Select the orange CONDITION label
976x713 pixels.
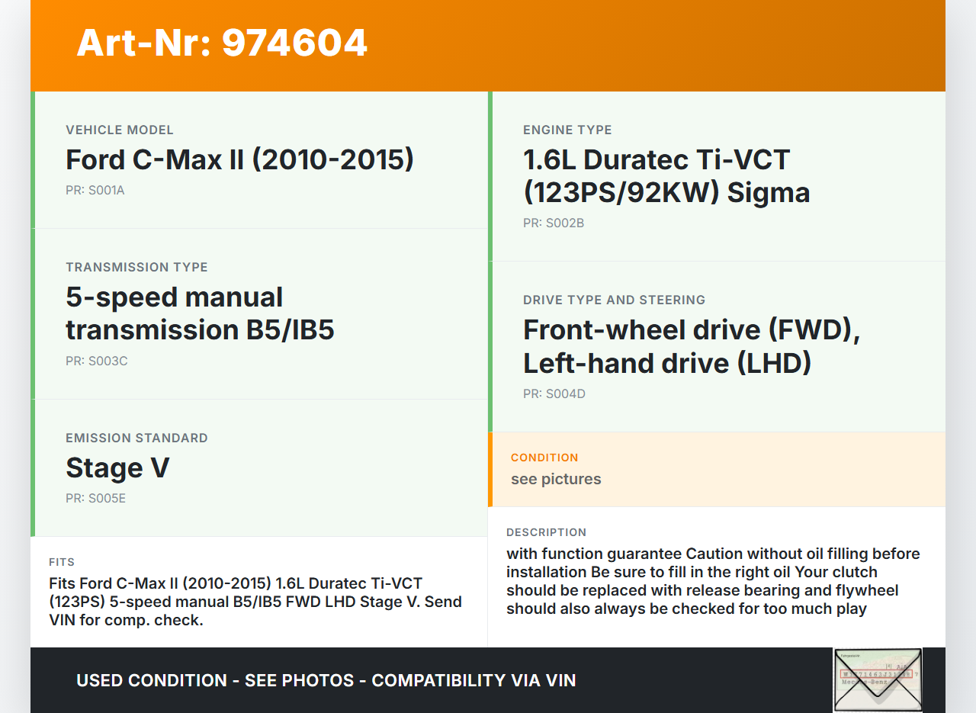click(544, 458)
